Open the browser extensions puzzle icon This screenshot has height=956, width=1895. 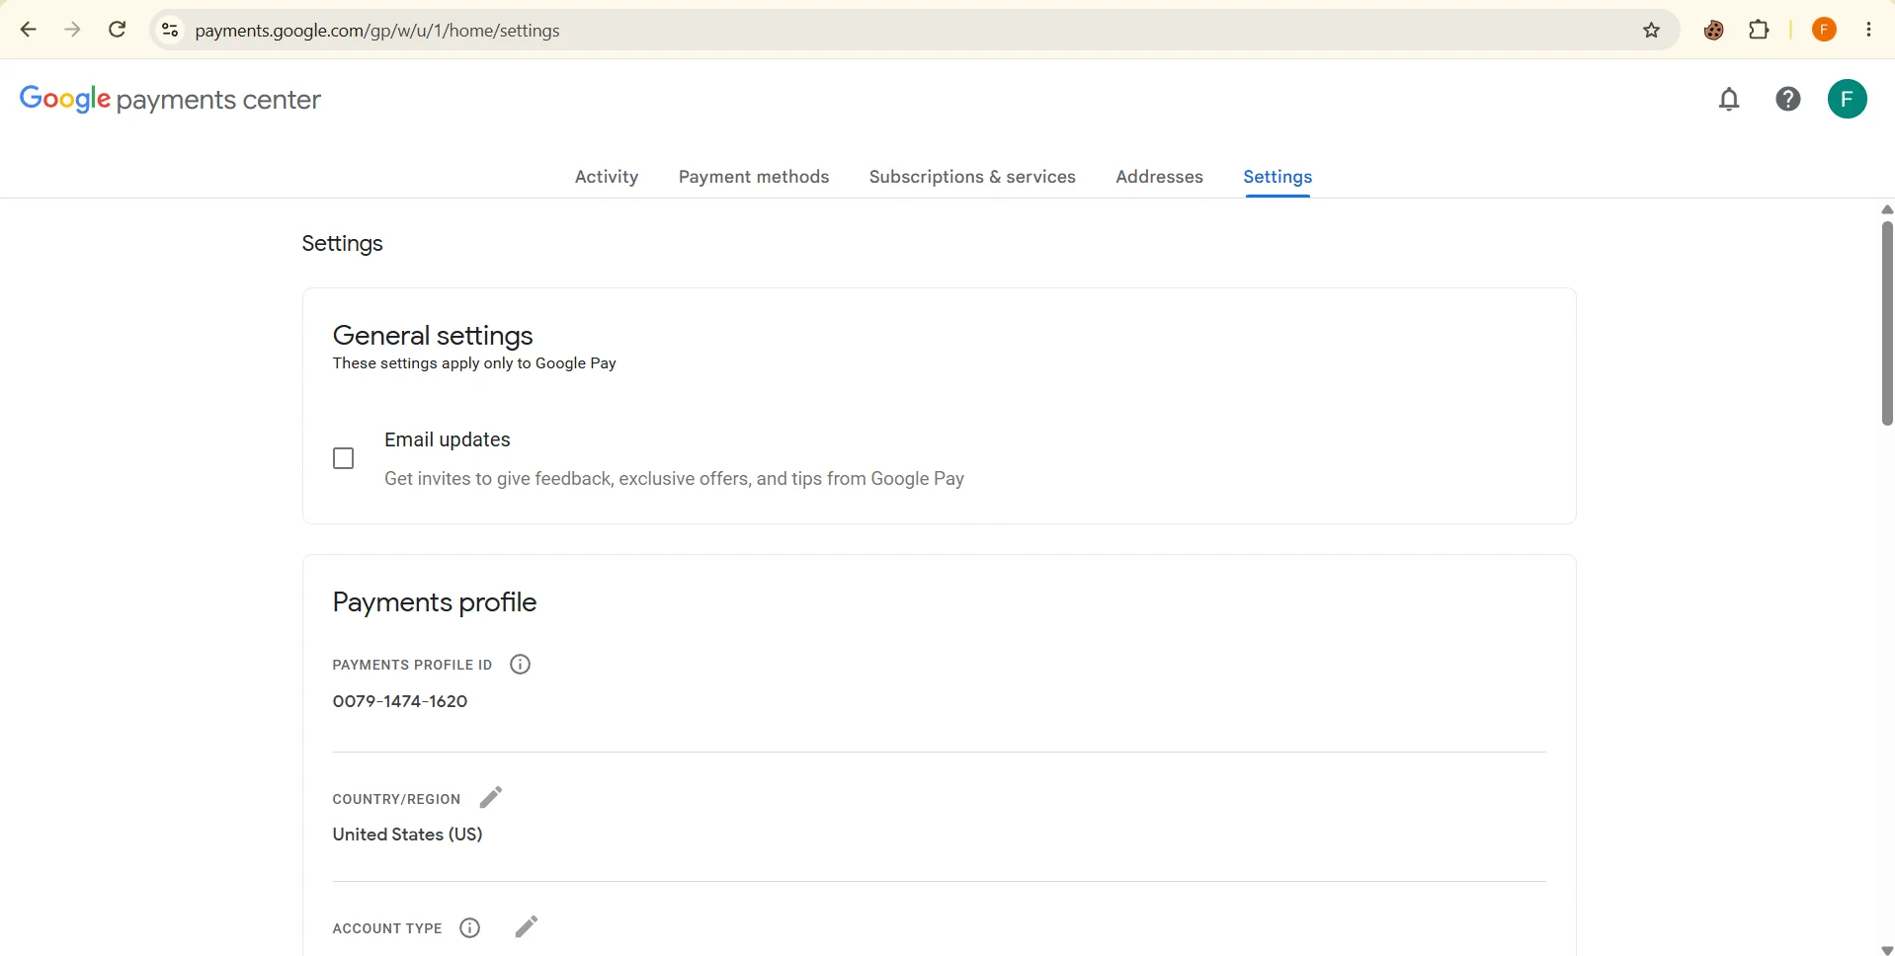click(x=1759, y=30)
